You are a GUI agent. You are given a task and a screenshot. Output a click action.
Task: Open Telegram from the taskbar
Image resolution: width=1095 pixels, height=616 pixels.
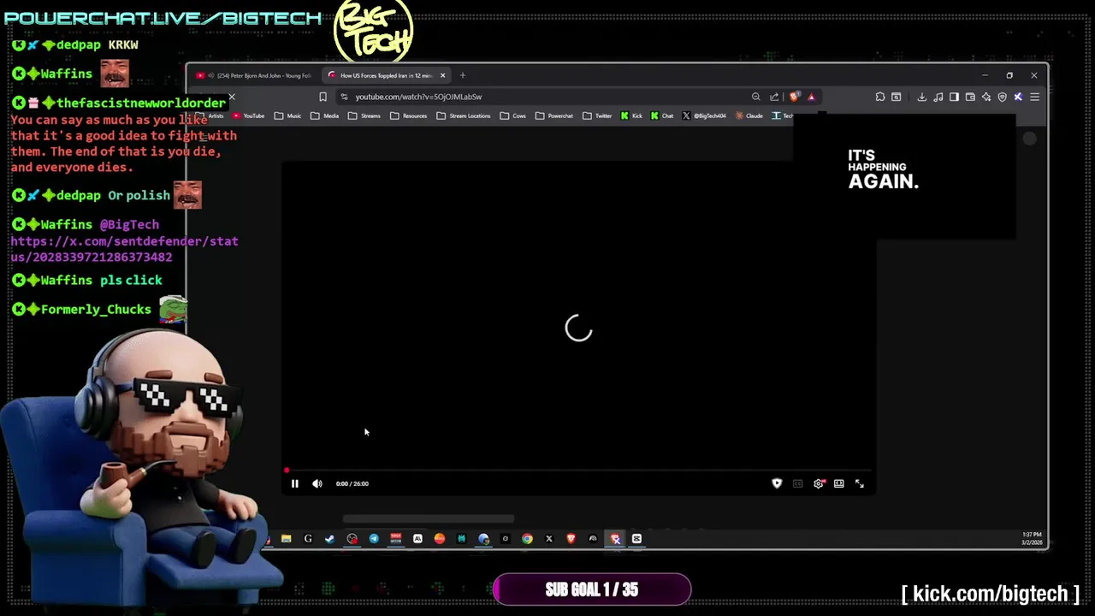pos(374,538)
